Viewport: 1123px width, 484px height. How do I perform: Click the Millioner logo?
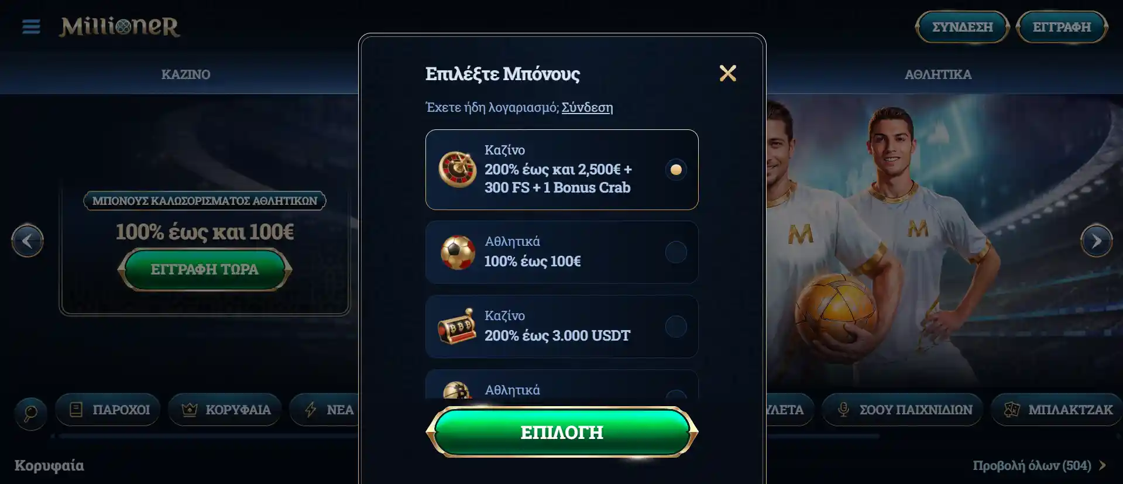coord(119,26)
